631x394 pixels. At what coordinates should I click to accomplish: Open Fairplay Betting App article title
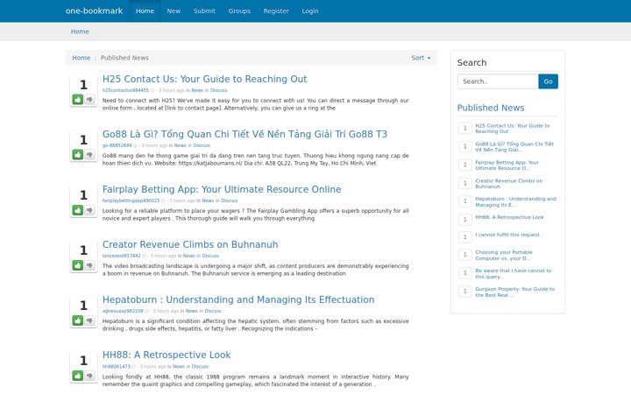[x=222, y=189]
